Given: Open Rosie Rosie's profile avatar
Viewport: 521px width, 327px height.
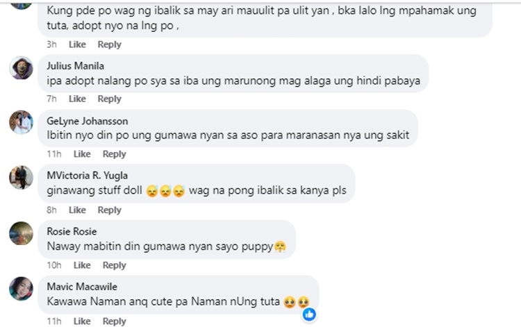Looking at the screenshot, I should [21, 233].
